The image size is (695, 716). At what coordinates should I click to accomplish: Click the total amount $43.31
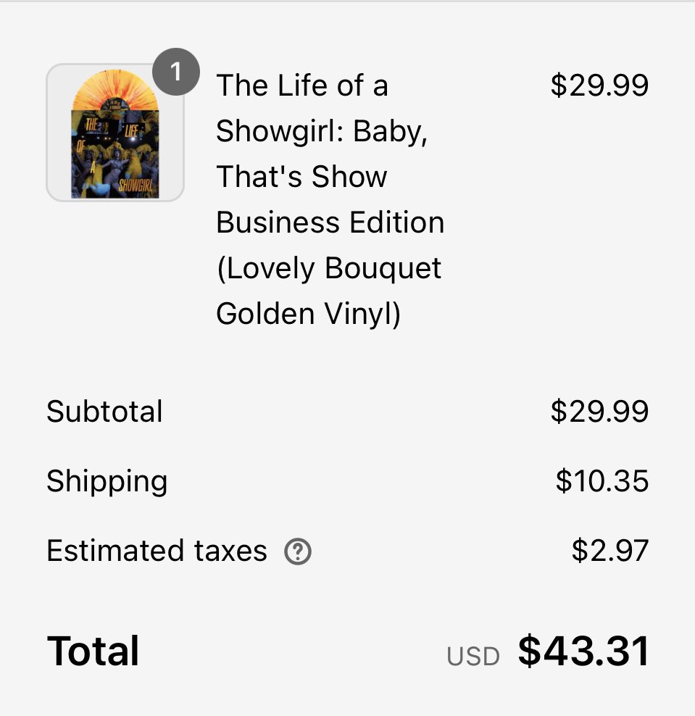(583, 652)
